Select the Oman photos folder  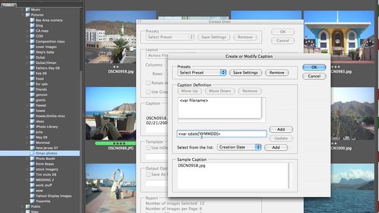pos(40,153)
